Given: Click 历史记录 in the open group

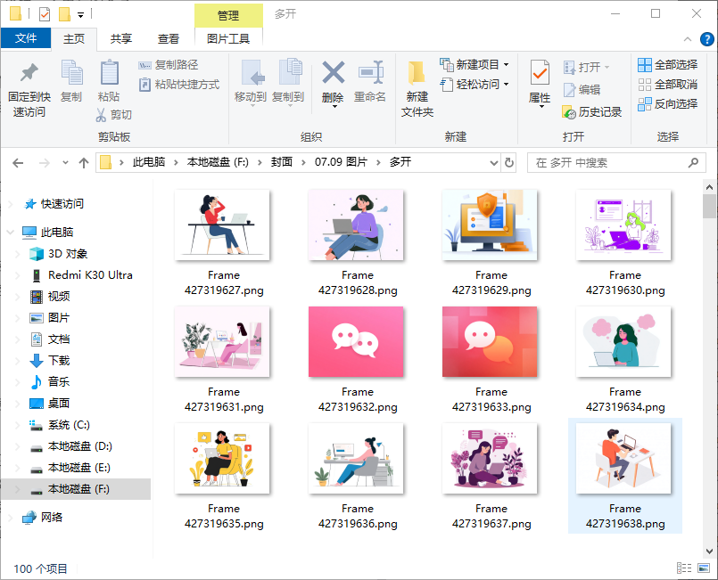Looking at the screenshot, I should [x=591, y=112].
